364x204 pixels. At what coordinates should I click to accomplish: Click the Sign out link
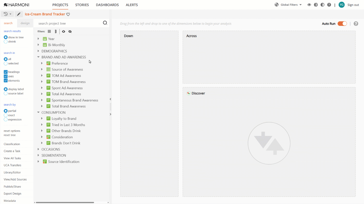(353, 5)
